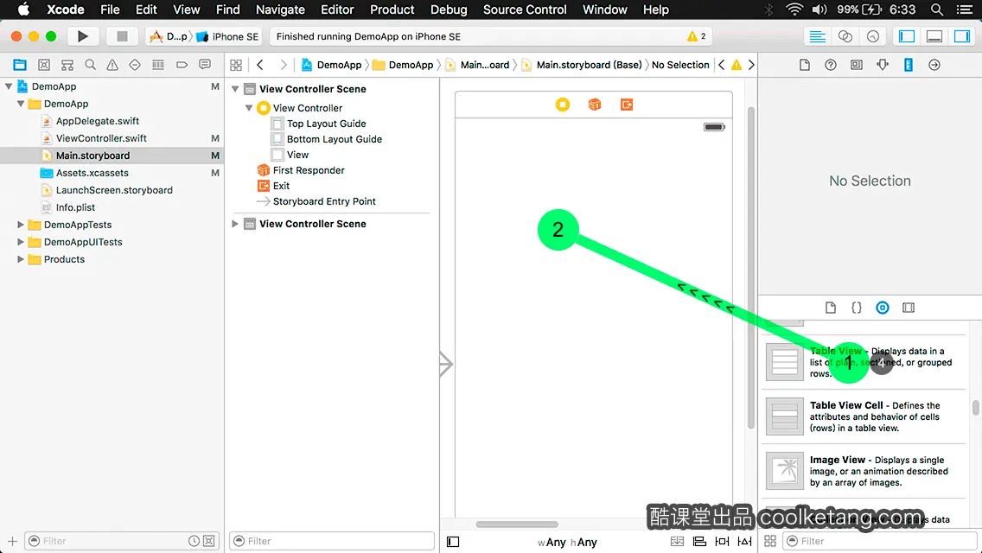Open the related items grid menu
This screenshot has height=553, width=982.
[x=236, y=65]
